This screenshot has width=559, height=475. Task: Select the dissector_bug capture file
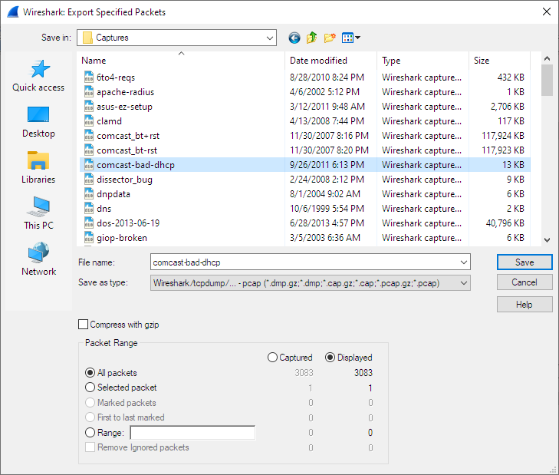[124, 180]
